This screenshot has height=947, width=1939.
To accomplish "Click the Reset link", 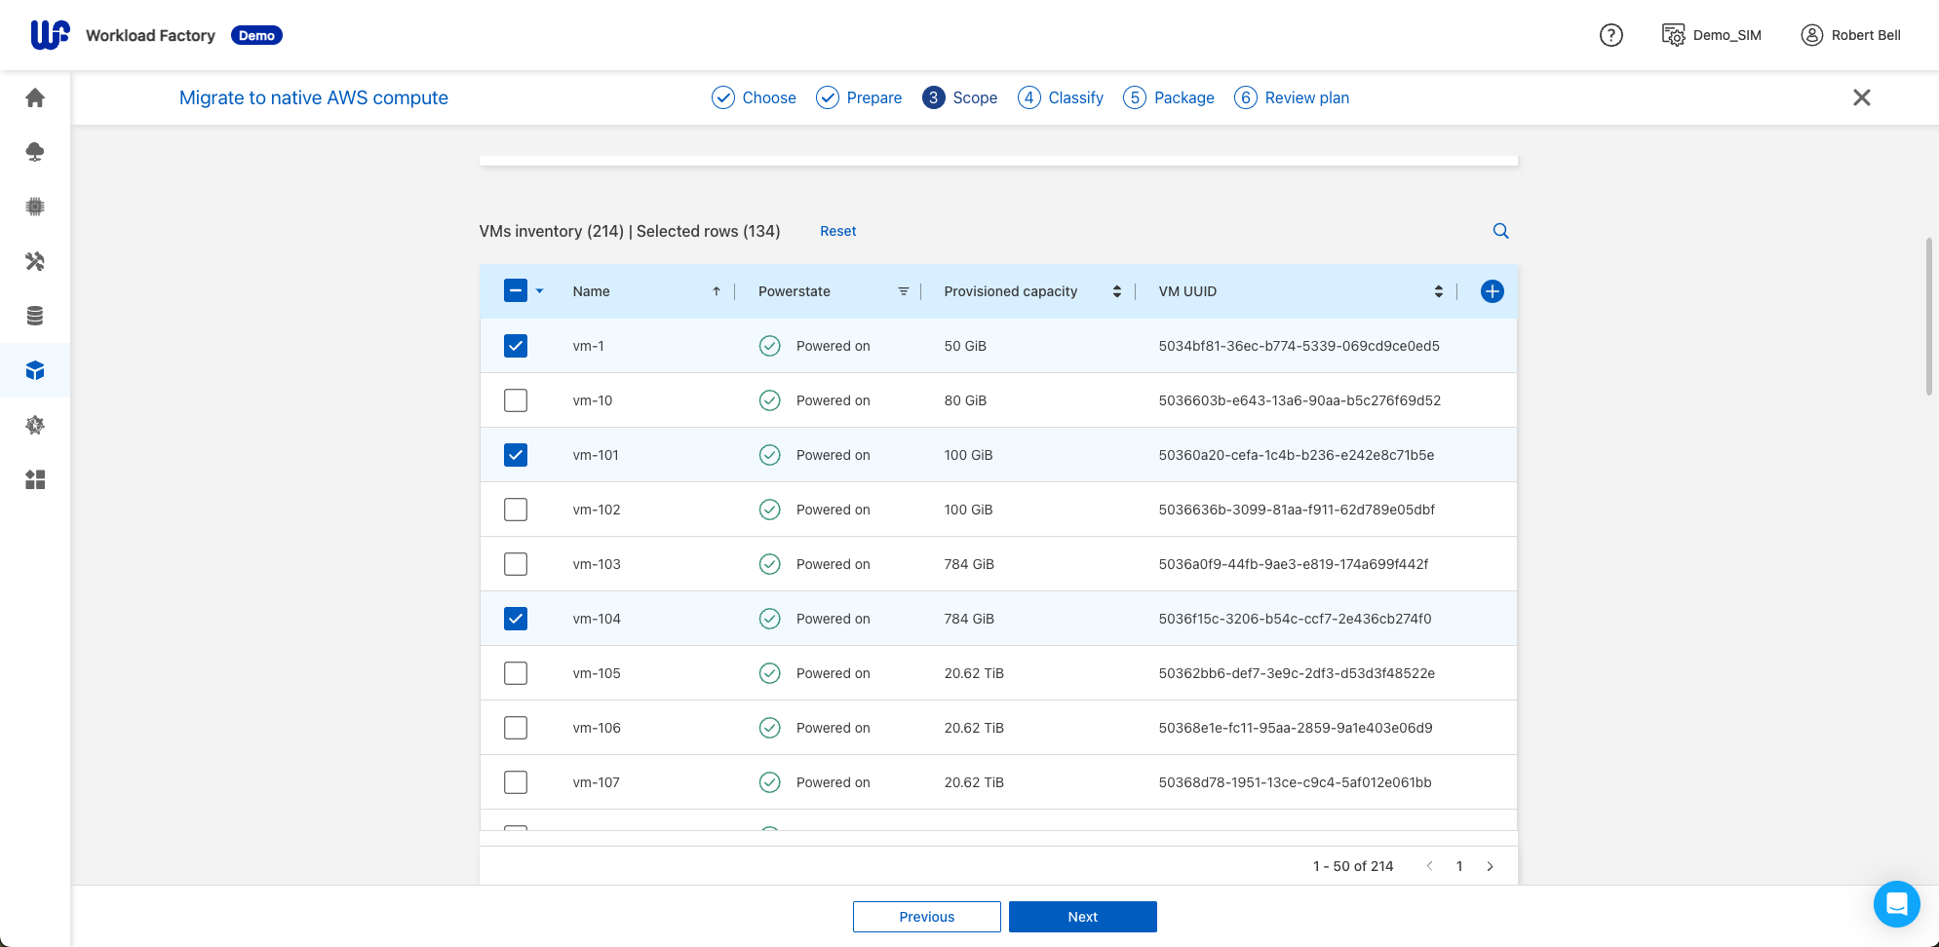I will tap(837, 231).
